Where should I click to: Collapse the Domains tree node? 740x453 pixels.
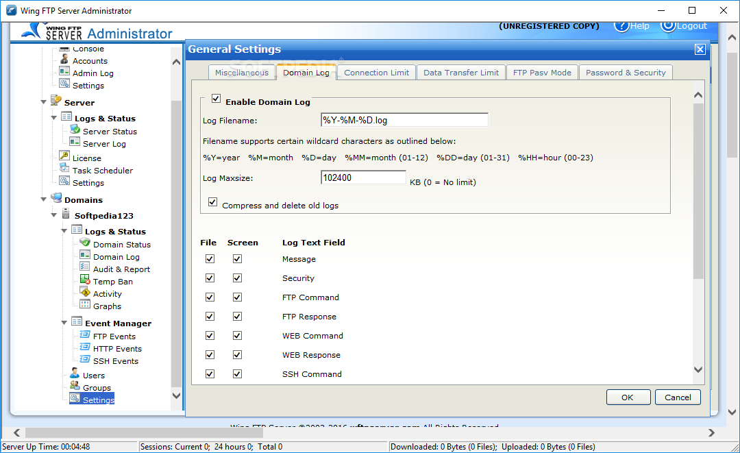point(43,199)
